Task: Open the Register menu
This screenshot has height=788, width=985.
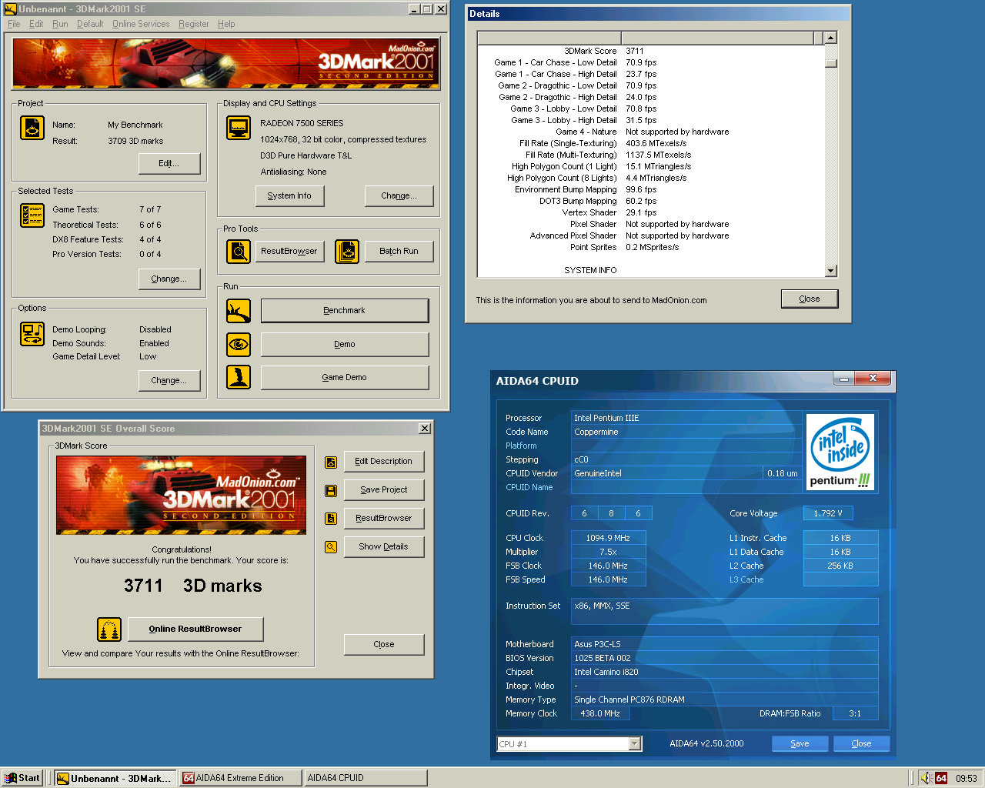Action: click(x=194, y=24)
